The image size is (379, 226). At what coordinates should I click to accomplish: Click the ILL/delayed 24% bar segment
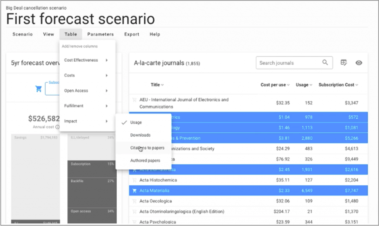click(92, 147)
